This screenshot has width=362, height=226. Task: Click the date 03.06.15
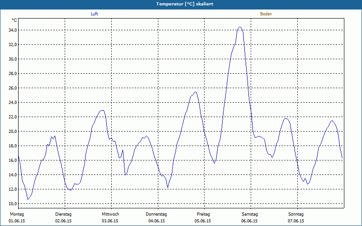coord(110,221)
